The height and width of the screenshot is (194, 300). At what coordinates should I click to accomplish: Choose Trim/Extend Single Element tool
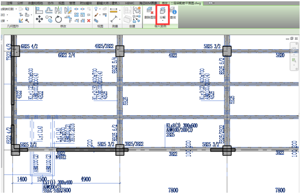coord(76,21)
